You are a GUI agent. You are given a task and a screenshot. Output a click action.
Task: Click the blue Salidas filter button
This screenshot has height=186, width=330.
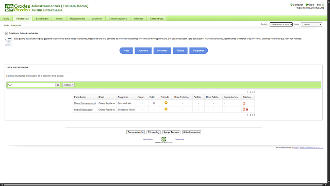pos(180,51)
